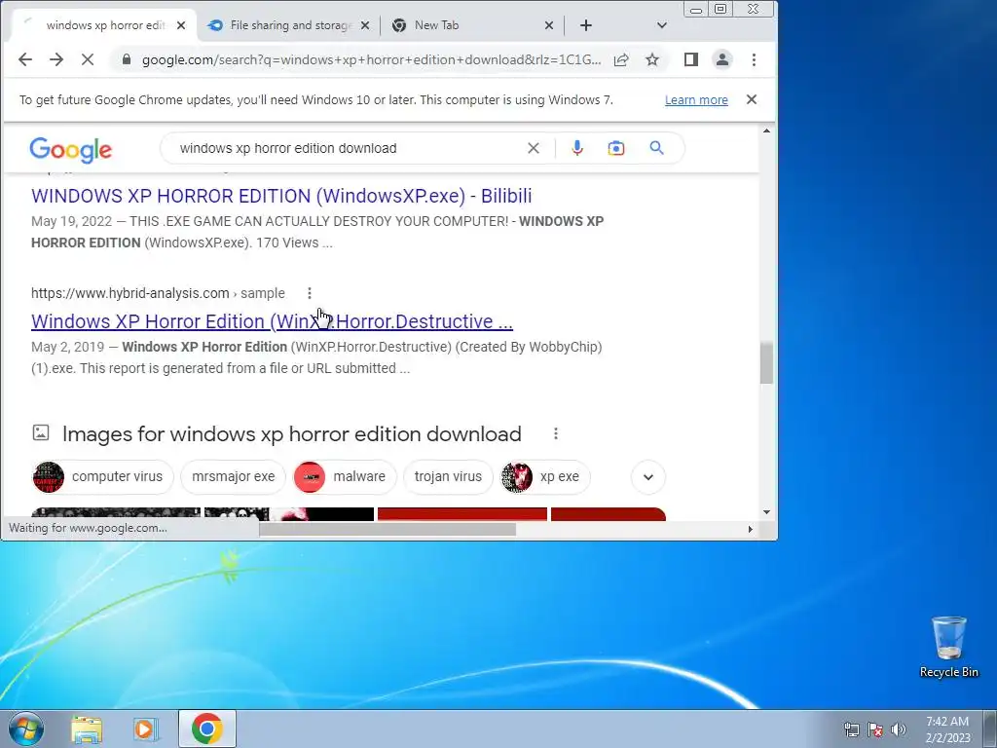Image resolution: width=997 pixels, height=748 pixels.
Task: Search by image with camera icon
Action: click(x=616, y=148)
